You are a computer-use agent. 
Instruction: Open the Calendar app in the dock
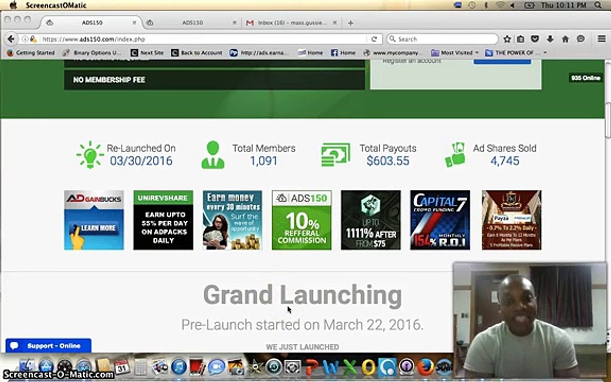(122, 367)
